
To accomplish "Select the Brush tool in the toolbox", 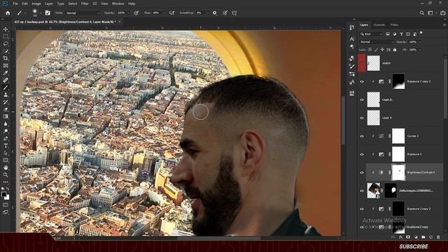I will tap(6, 87).
